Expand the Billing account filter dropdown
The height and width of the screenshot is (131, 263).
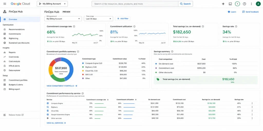tap(63, 18)
